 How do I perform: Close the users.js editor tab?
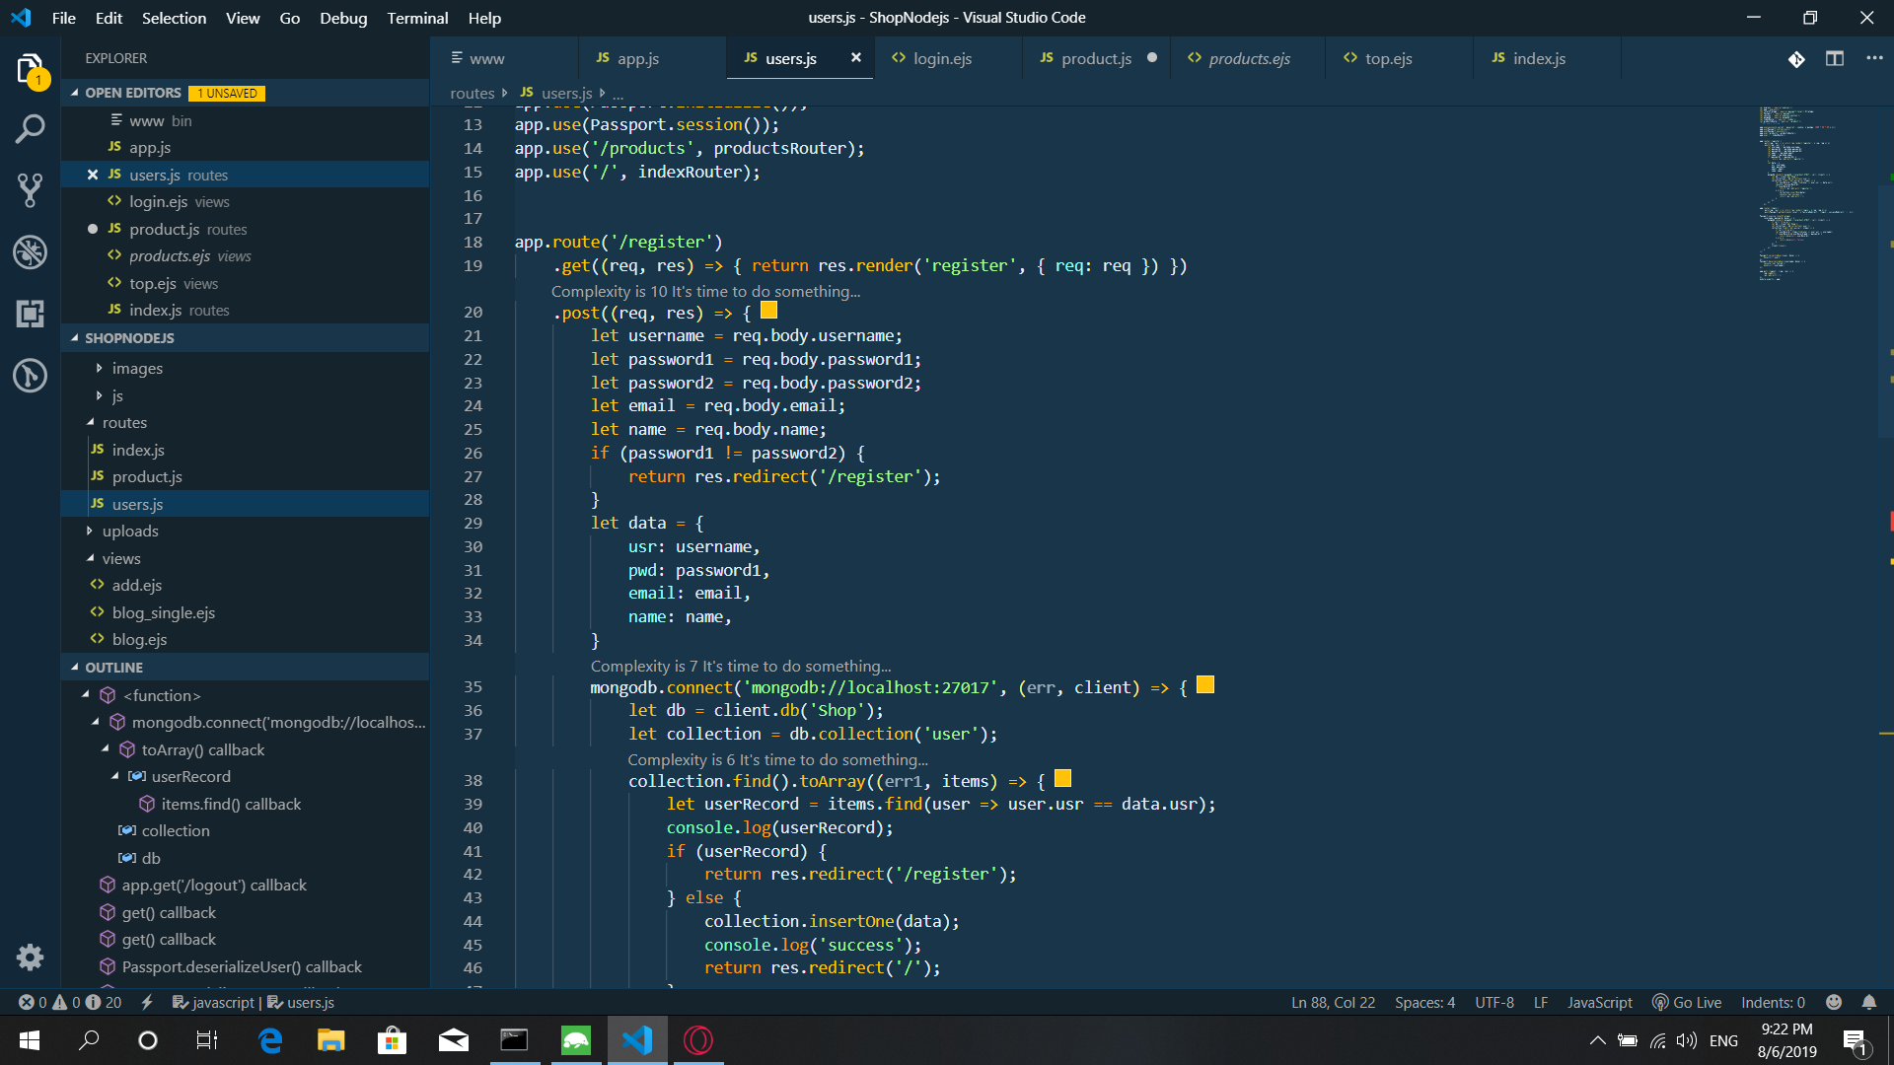tap(855, 58)
